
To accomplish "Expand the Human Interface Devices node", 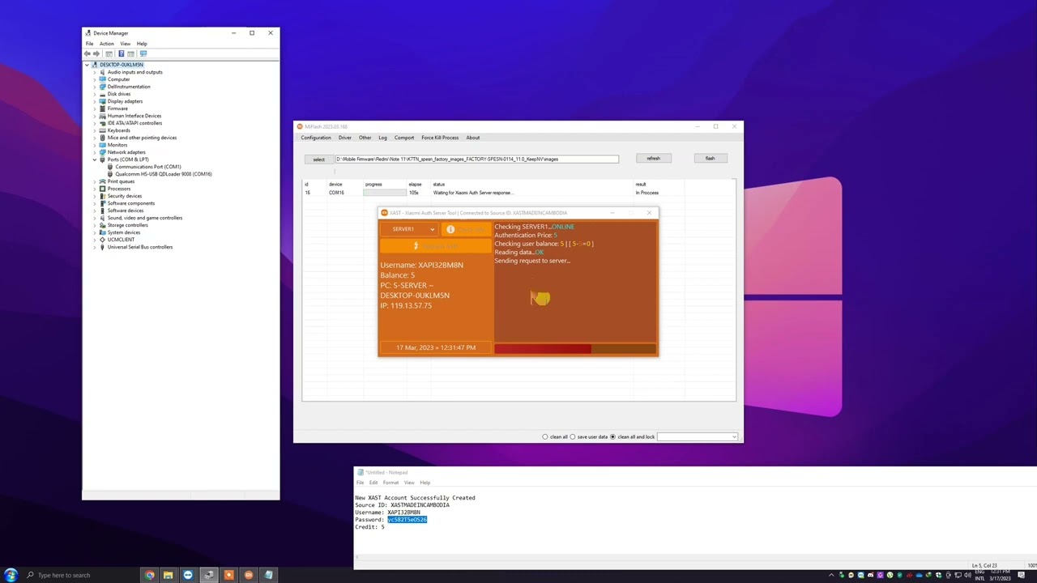I will pyautogui.click(x=95, y=116).
